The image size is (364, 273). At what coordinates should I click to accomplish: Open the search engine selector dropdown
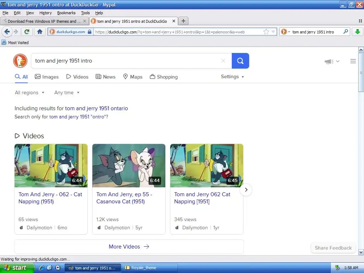tap(285, 32)
